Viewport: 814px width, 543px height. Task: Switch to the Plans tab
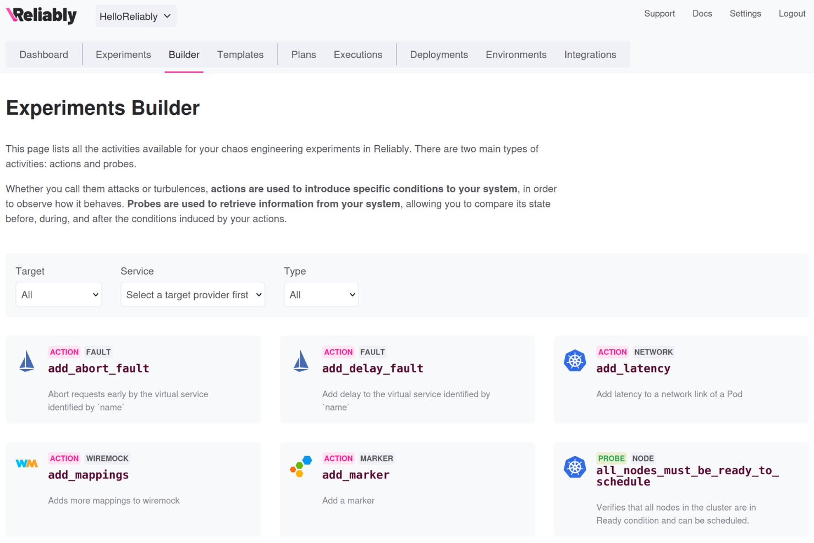click(304, 54)
